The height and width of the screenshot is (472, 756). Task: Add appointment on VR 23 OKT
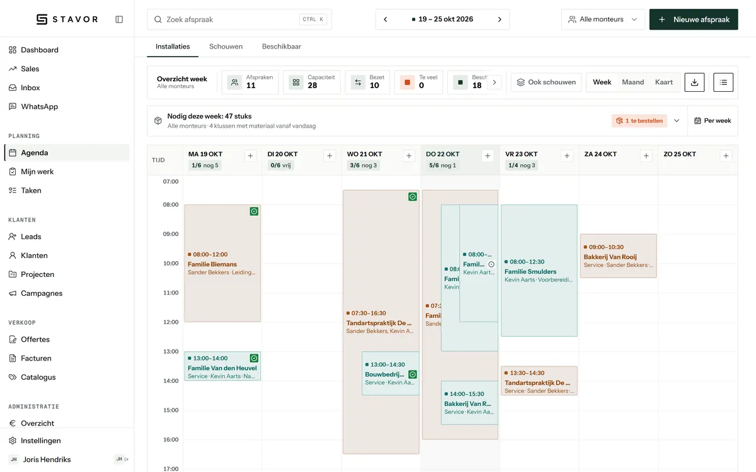click(567, 155)
